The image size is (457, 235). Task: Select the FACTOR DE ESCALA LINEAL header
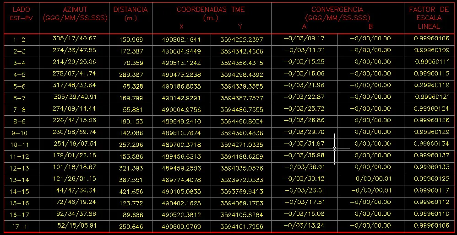point(429,18)
